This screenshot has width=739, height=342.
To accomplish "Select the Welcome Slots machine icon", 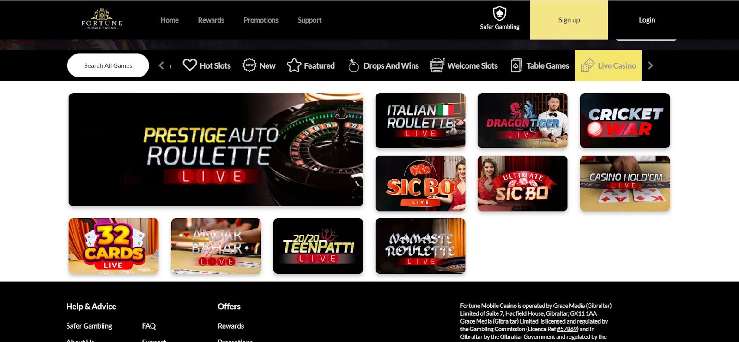I will (x=437, y=65).
